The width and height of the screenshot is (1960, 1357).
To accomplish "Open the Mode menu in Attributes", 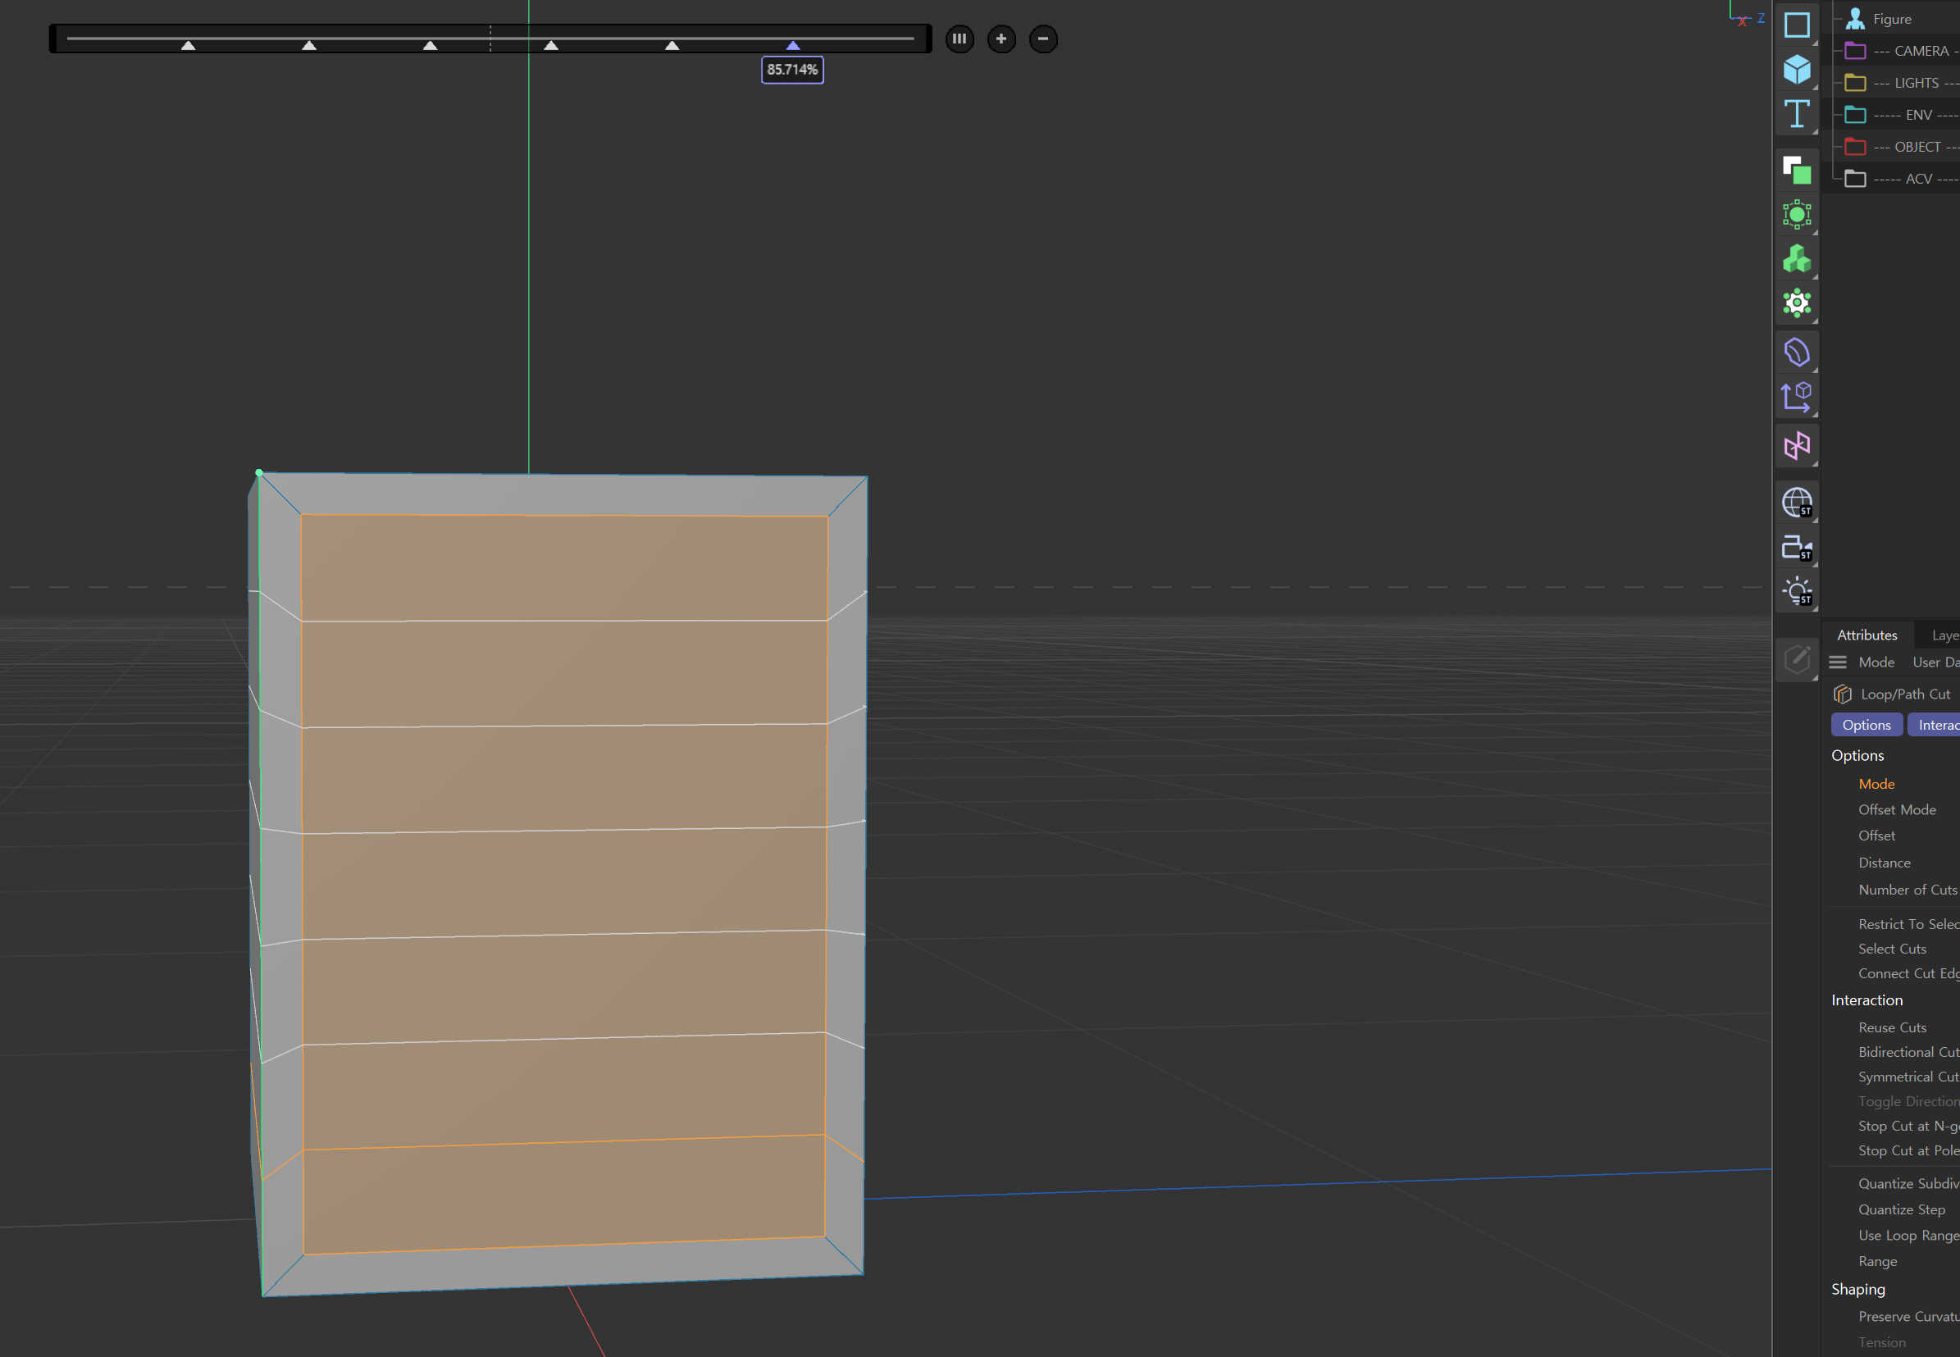I will [1876, 663].
